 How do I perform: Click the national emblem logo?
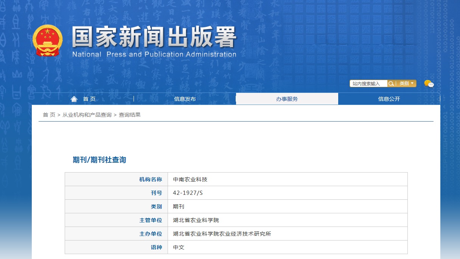48,40
